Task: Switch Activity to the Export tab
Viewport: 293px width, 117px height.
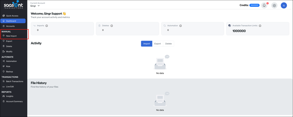Action: tap(158, 44)
